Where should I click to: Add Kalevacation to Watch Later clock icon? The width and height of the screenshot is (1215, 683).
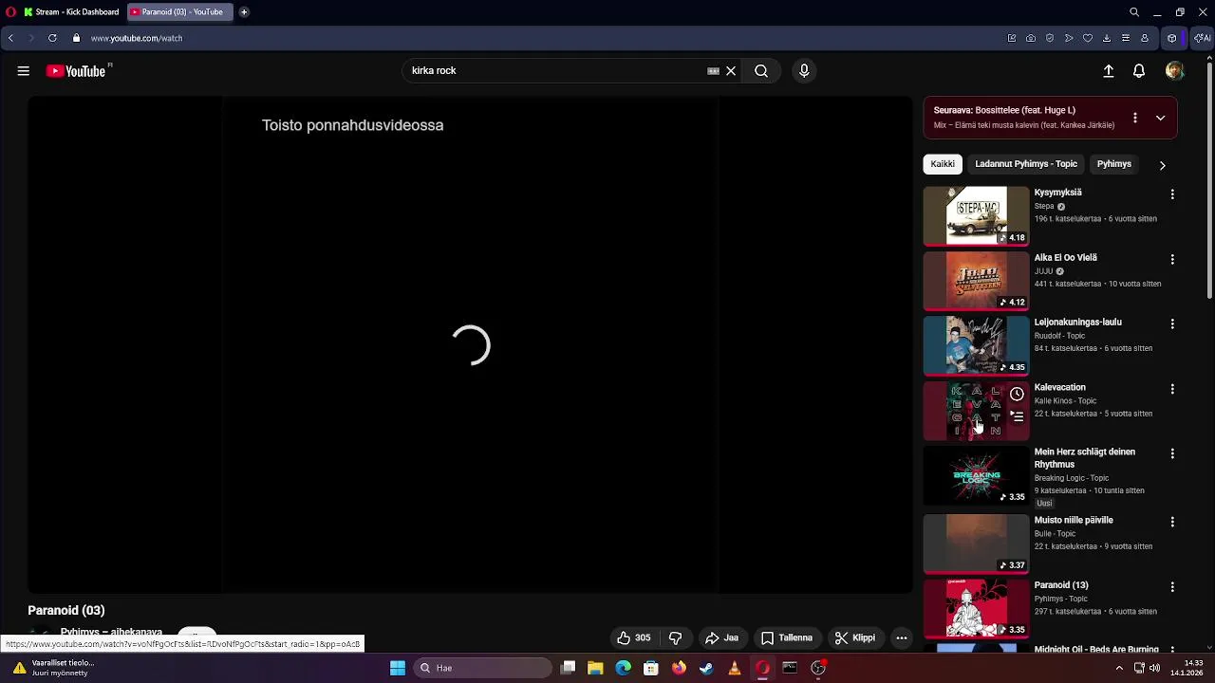pyautogui.click(x=1017, y=394)
